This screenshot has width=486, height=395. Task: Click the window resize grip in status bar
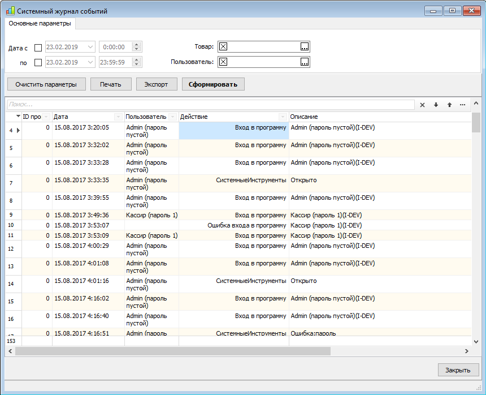coord(478,388)
